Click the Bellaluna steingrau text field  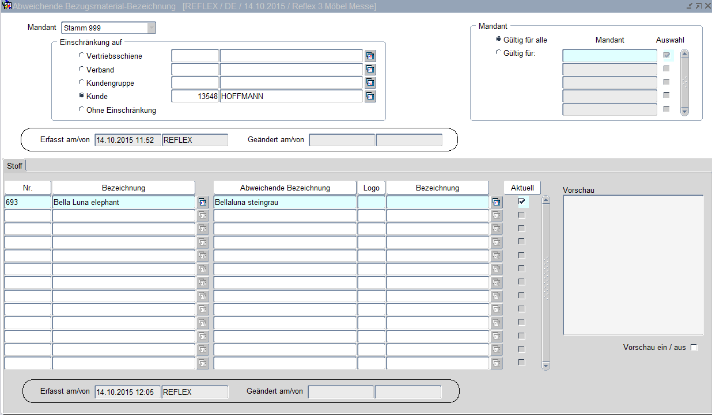point(285,202)
